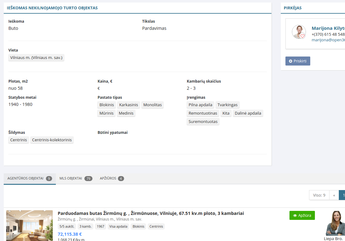This screenshot has height=241, width=345.
Task: Open Marijona's buyer name link
Action: pyautogui.click(x=328, y=28)
